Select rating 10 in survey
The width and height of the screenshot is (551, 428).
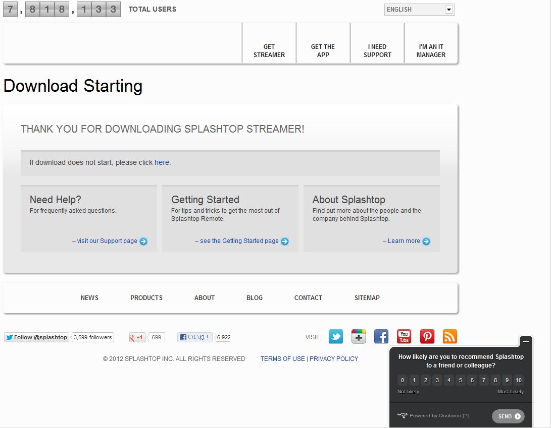tap(519, 380)
